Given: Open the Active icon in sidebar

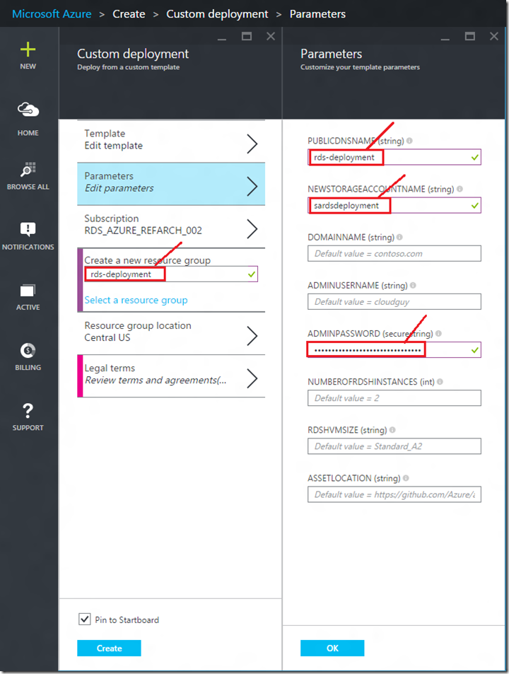Looking at the screenshot, I should (28, 290).
